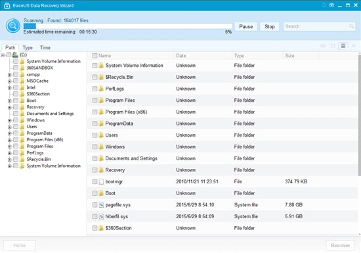Select the 2015/6/29 8:54:10 date cell
Image resolution: width=361 pixels, height=253 pixels.
(195, 205)
